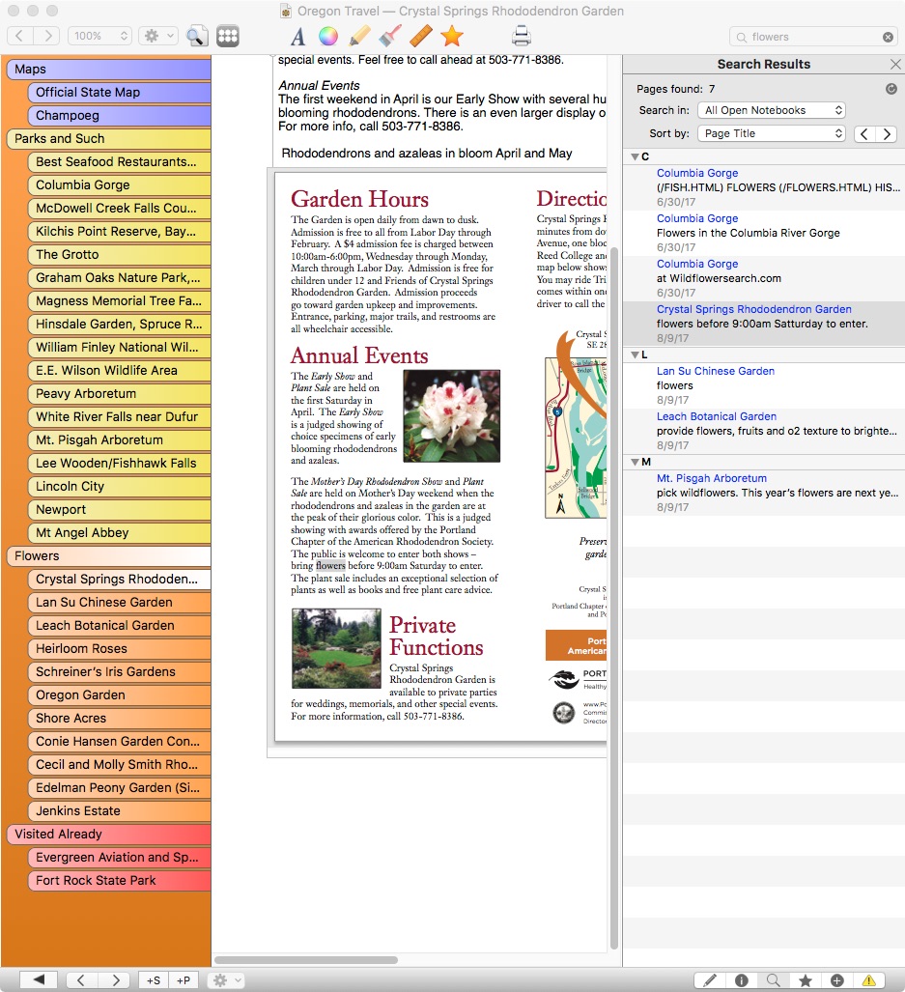Click the rhododendron flower photo thumbnail
905x992 pixels.
click(452, 416)
